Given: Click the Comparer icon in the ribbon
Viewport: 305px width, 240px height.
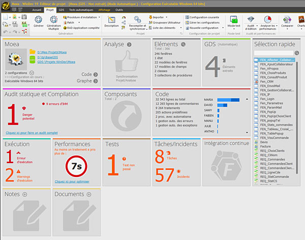Looking at the screenshot, I should pyautogui.click(x=287, y=21).
